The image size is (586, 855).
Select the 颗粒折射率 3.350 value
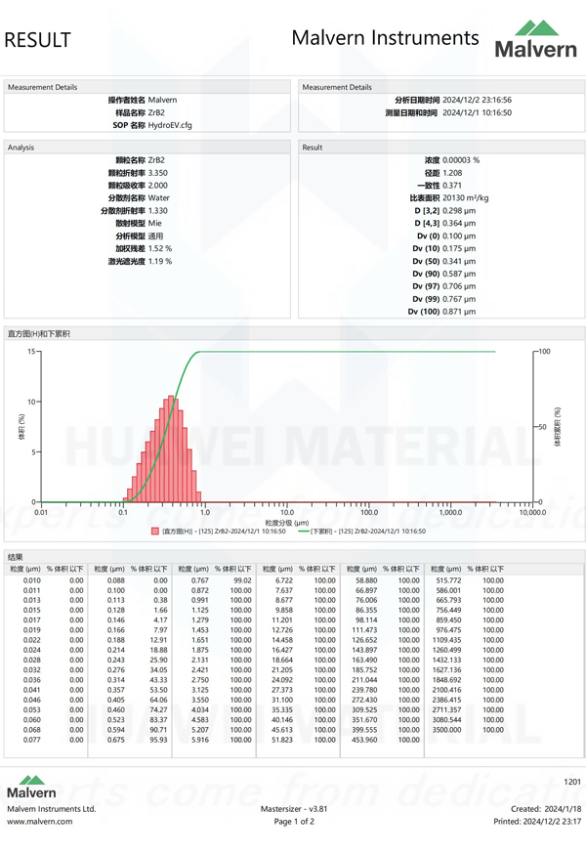[158, 172]
